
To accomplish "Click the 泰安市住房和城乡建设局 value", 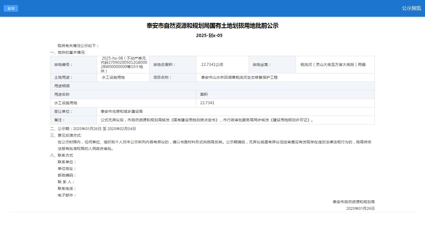I will point(122,111).
